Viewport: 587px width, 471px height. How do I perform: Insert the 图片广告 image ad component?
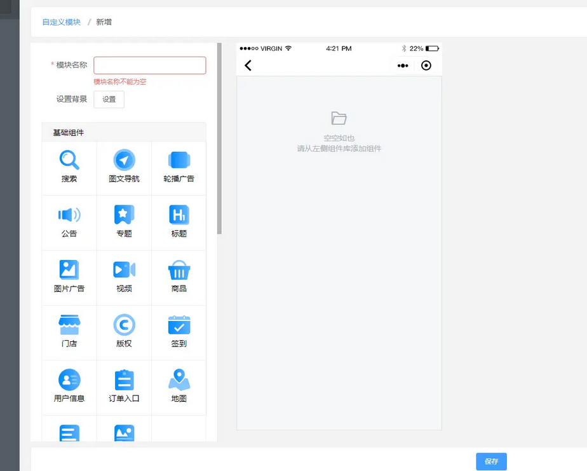coord(69,276)
